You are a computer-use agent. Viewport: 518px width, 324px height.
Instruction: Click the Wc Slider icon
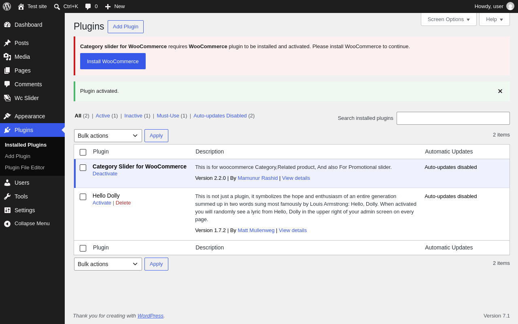click(7, 98)
